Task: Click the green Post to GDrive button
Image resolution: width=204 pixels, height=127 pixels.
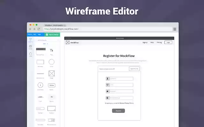Action: pyautogui.click(x=52, y=35)
